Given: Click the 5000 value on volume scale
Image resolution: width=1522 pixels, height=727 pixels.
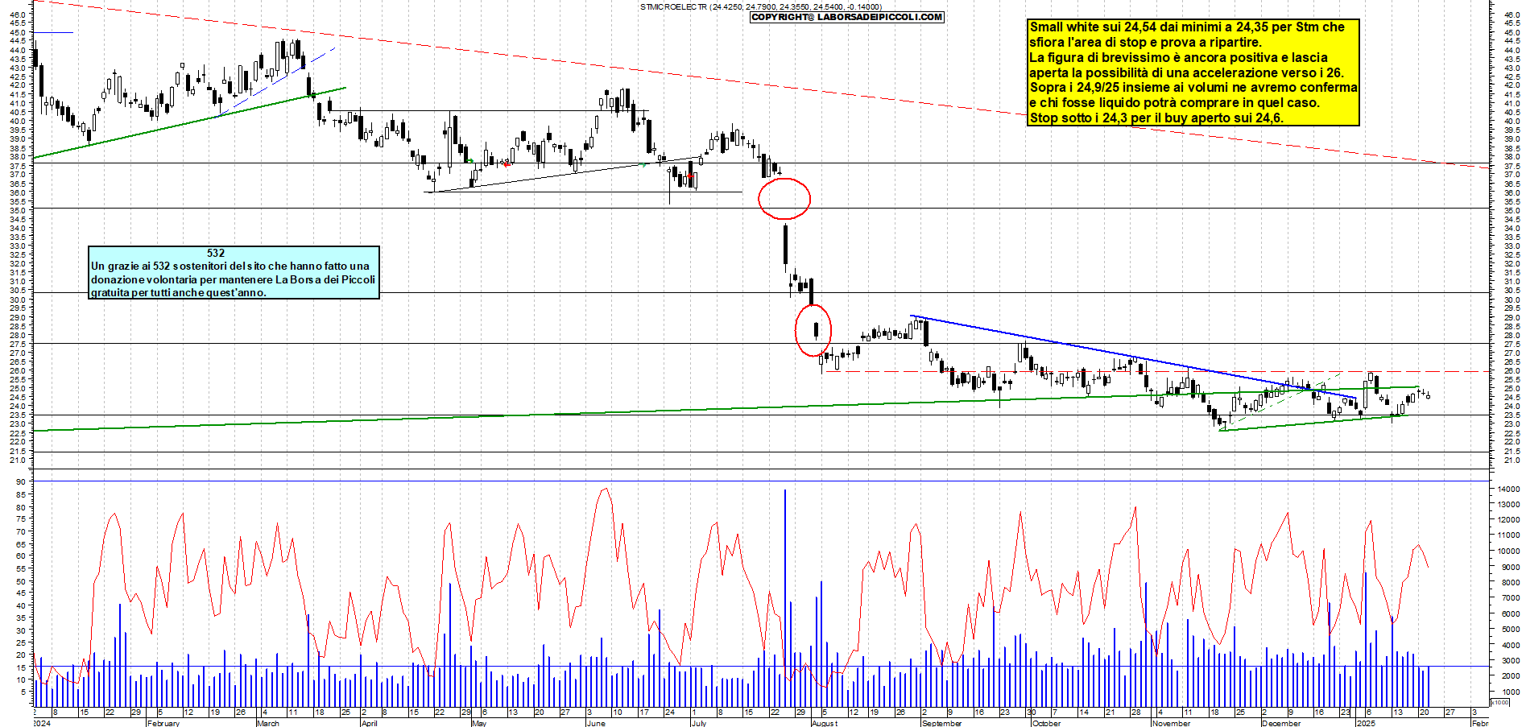Looking at the screenshot, I should [x=1510, y=630].
